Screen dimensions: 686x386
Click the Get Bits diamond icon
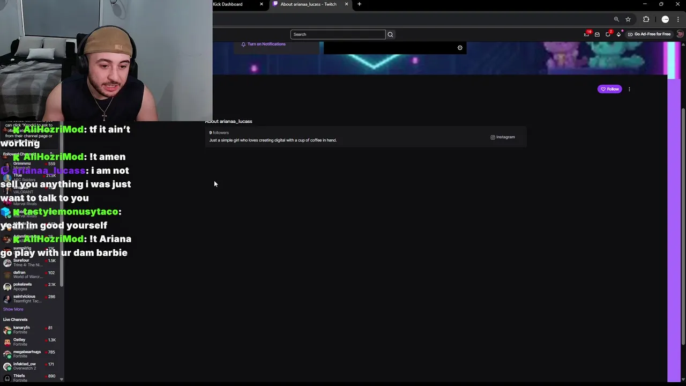tap(618, 34)
